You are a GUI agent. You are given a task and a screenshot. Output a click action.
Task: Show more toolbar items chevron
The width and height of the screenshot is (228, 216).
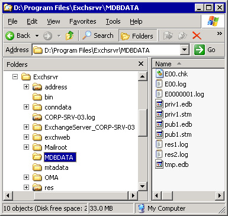tap(219, 34)
